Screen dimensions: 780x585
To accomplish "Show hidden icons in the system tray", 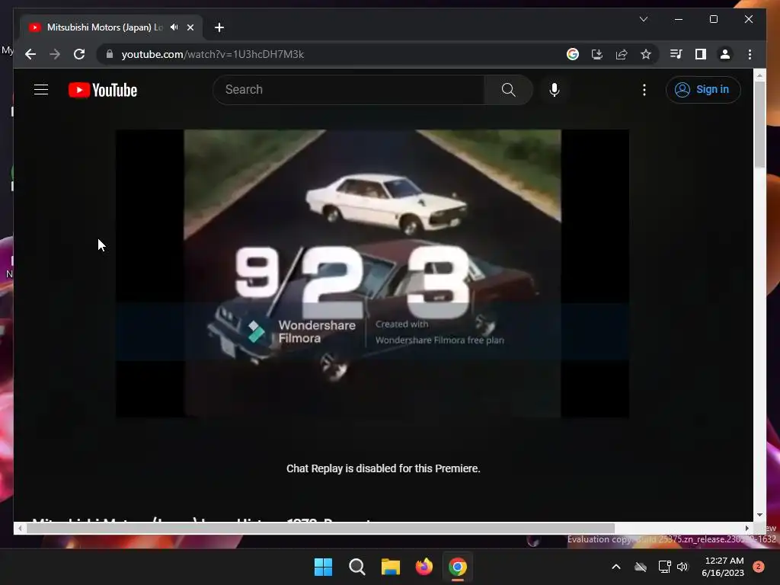I will (x=615, y=567).
